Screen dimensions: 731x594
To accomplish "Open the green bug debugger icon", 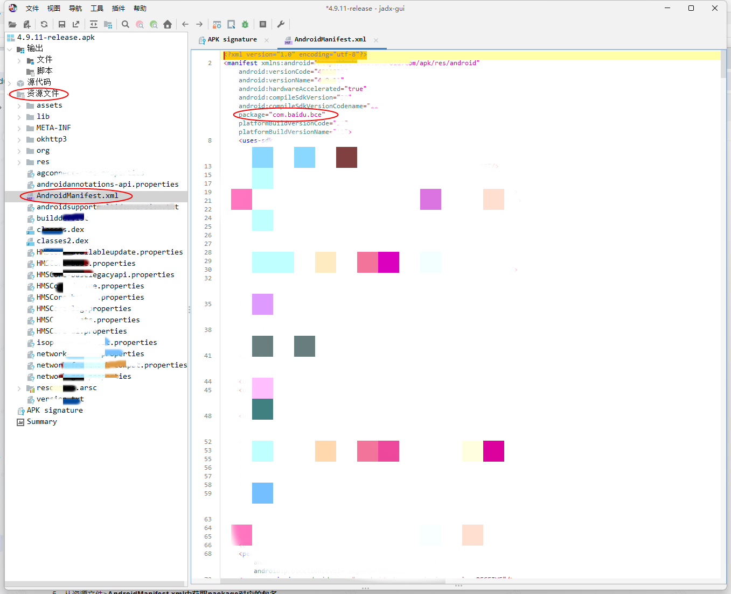I will pyautogui.click(x=245, y=24).
